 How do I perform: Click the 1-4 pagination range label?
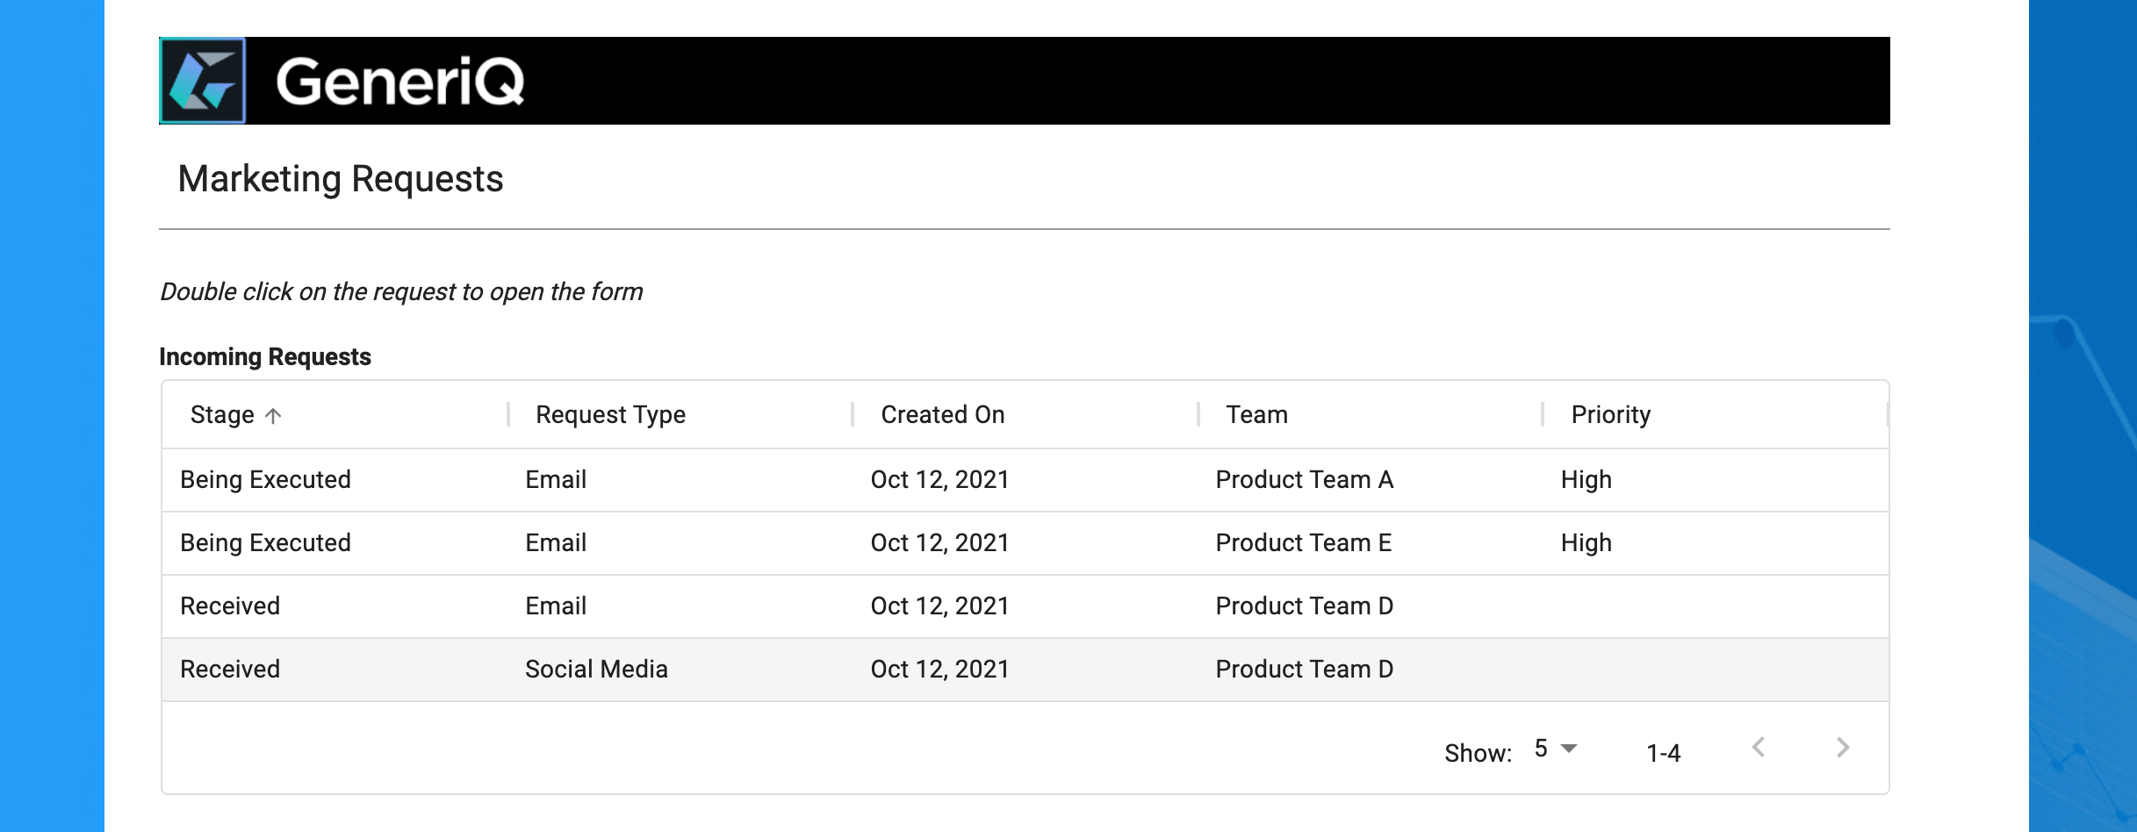point(1664,753)
